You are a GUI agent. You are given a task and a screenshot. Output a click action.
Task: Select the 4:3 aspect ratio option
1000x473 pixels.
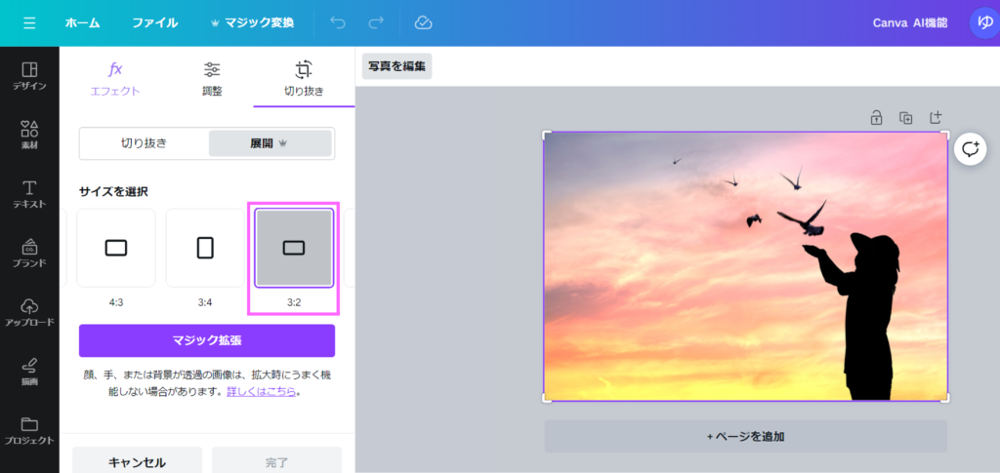click(116, 249)
